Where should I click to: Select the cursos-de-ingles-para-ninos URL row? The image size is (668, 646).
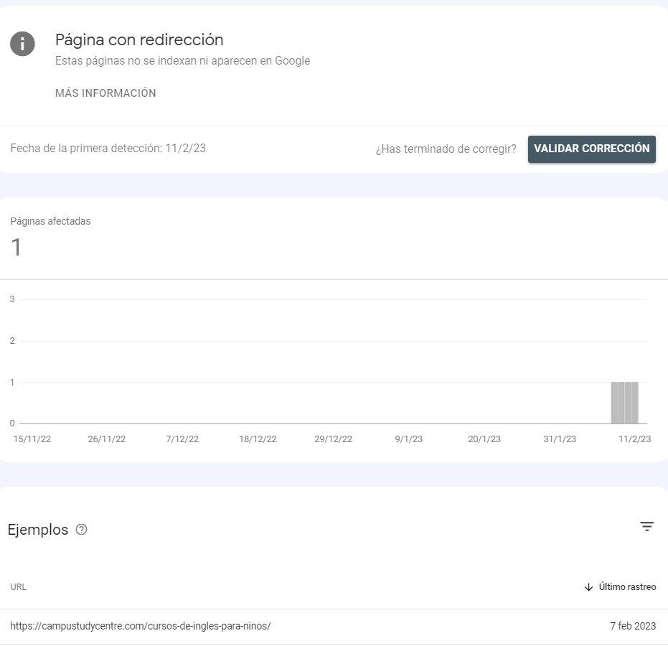pos(334,626)
